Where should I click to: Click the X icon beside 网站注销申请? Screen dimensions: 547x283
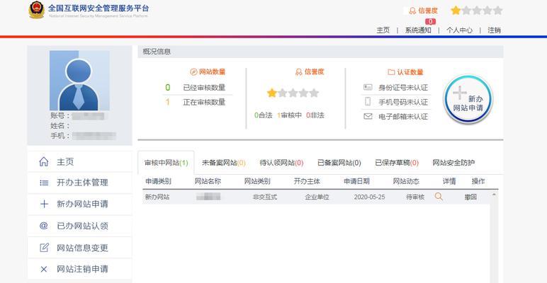[x=44, y=269]
